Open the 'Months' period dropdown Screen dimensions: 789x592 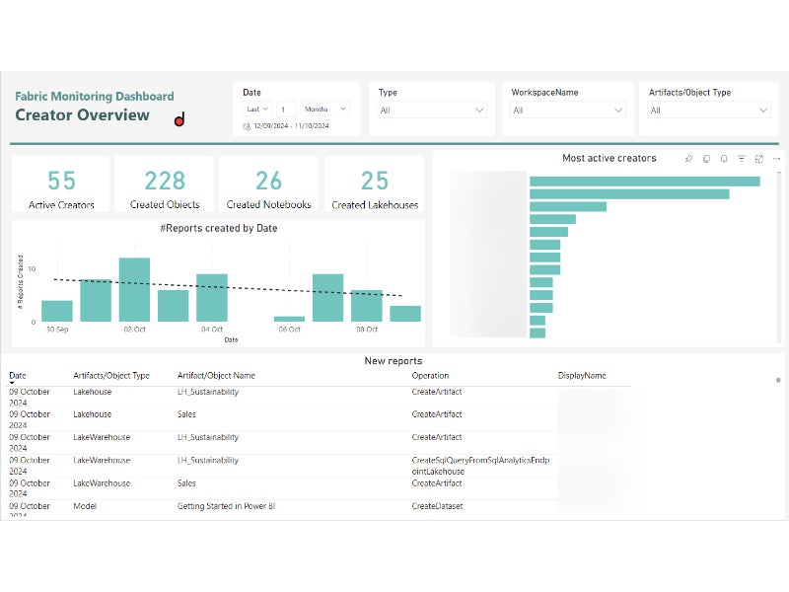click(x=325, y=109)
